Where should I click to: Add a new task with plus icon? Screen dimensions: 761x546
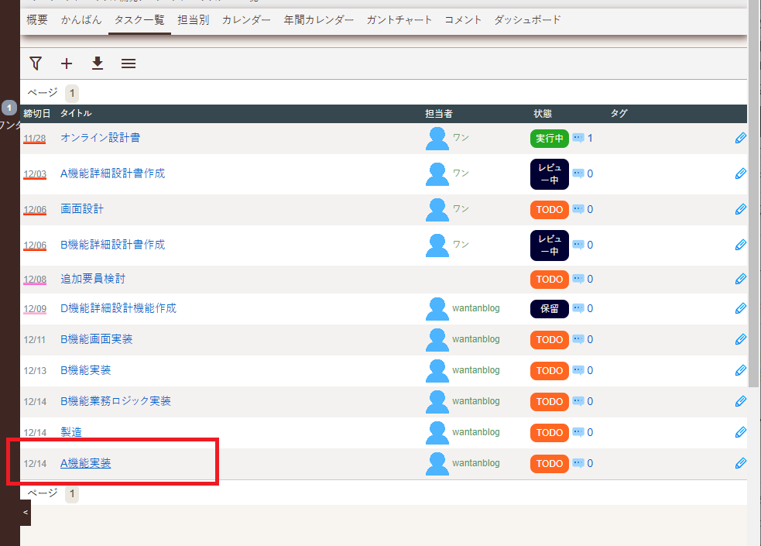click(67, 63)
